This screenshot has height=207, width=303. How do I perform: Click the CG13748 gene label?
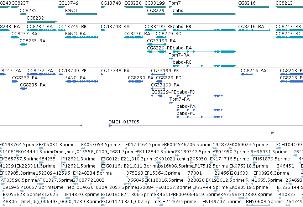(x=111, y=3)
